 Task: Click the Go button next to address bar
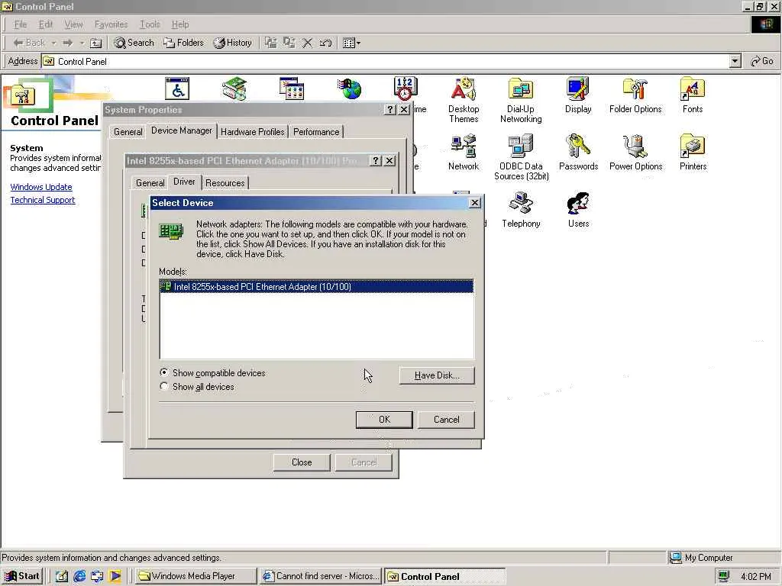[x=762, y=61]
